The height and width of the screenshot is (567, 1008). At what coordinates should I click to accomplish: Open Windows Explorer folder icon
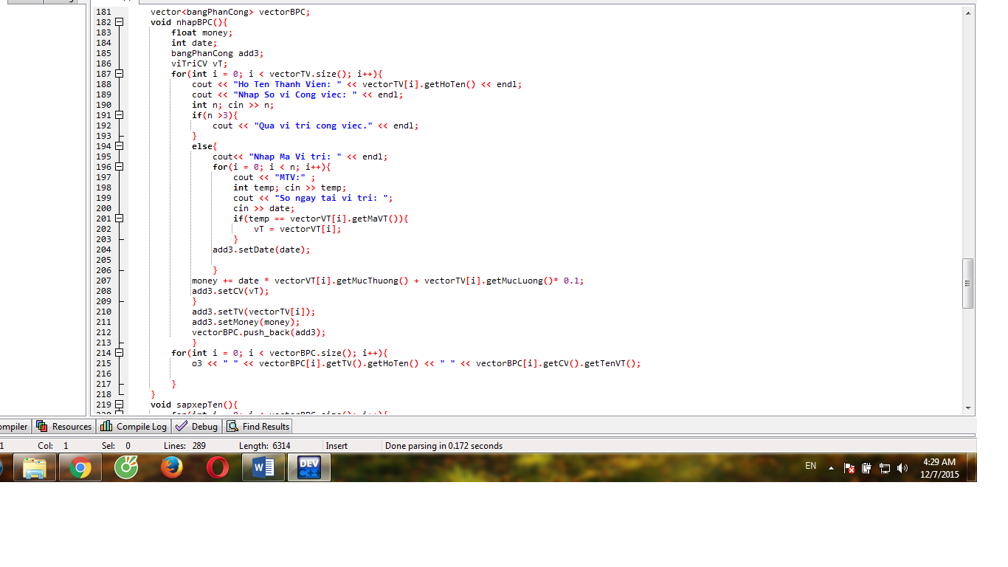tap(35, 467)
